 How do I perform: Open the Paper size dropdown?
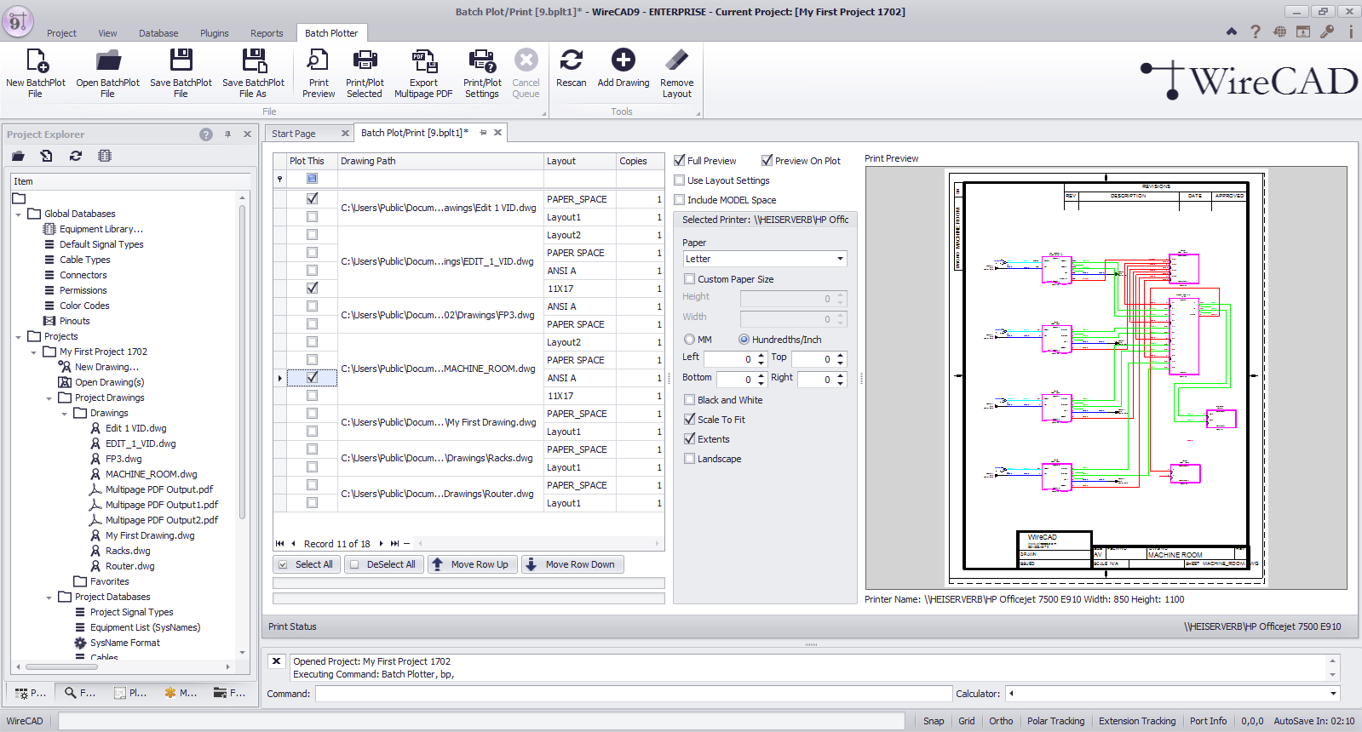[x=840, y=259]
